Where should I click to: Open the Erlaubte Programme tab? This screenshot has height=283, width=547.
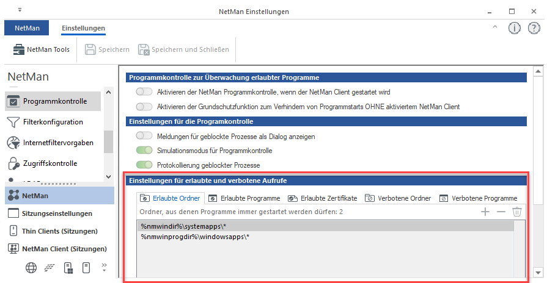click(244, 198)
